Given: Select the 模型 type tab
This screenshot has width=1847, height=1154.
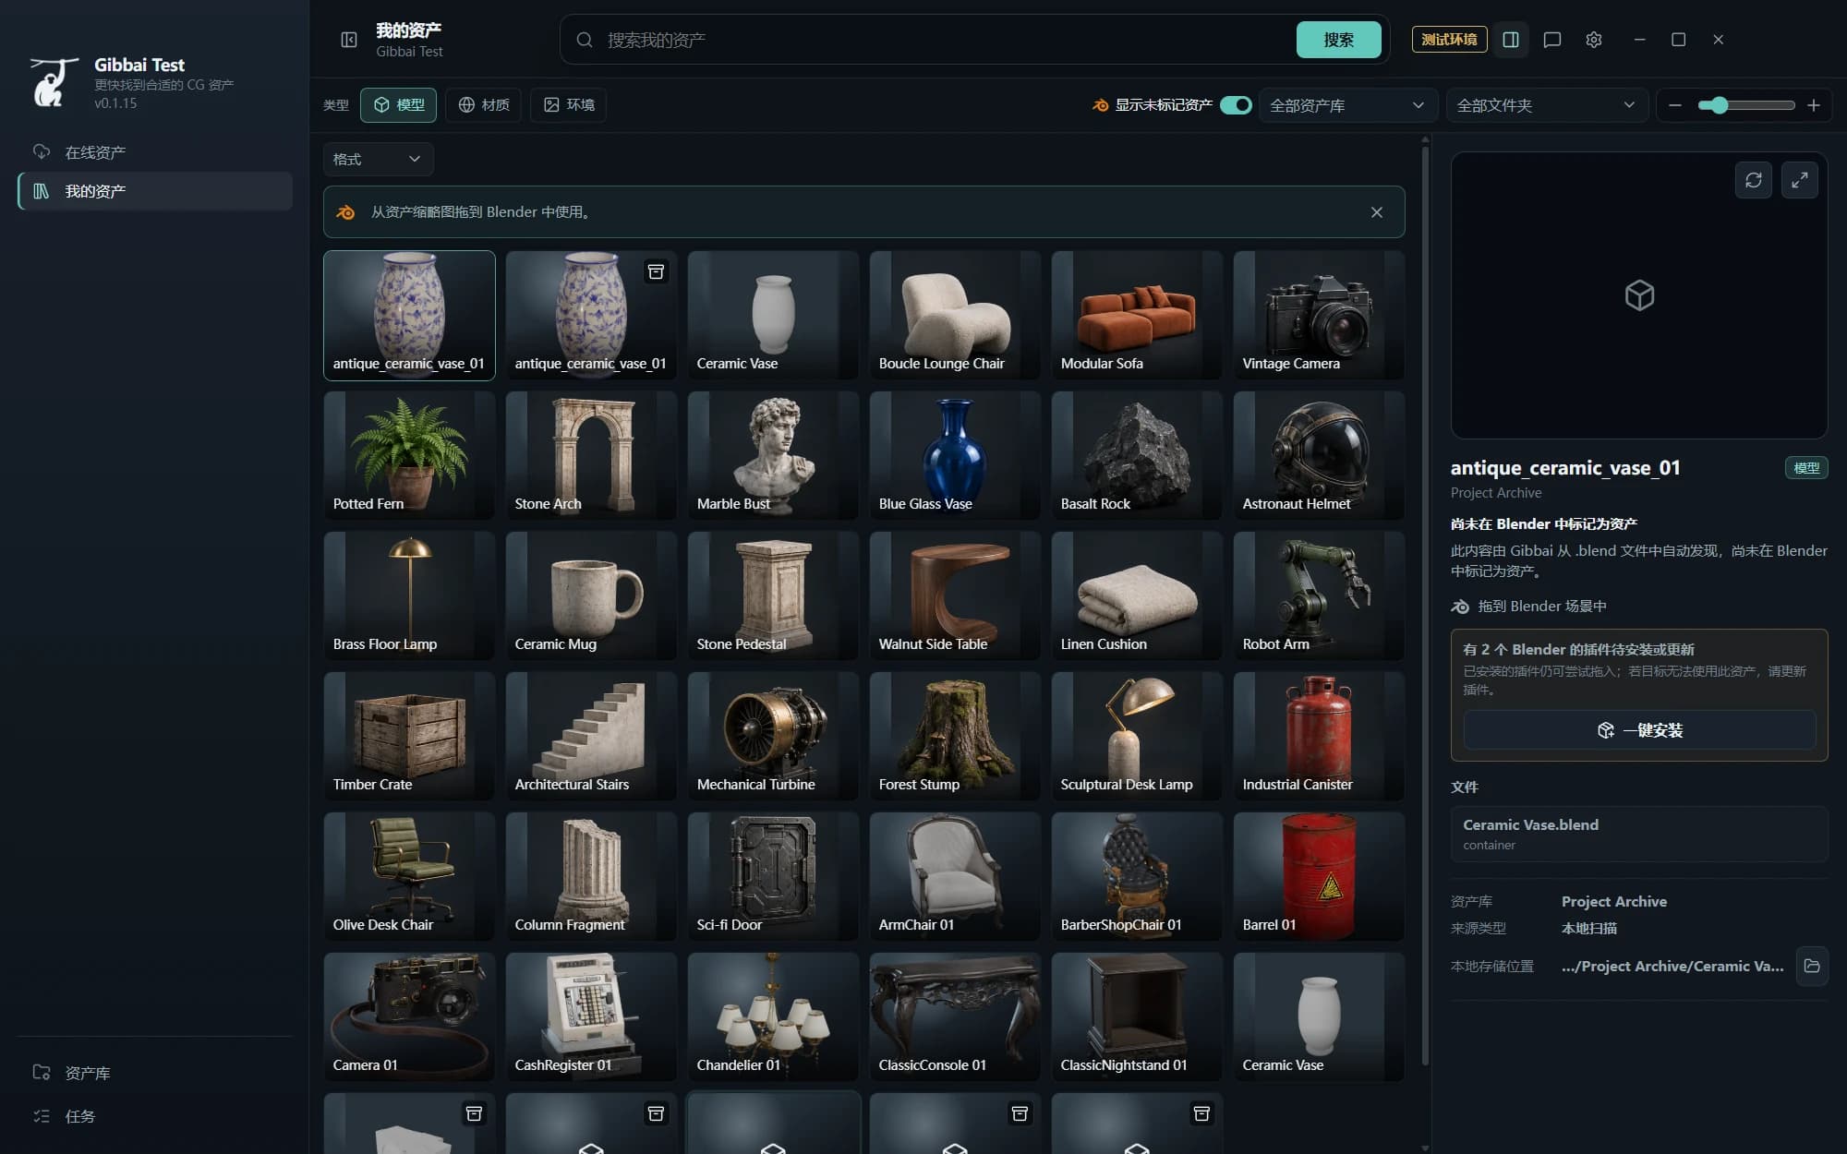Looking at the screenshot, I should (x=399, y=104).
